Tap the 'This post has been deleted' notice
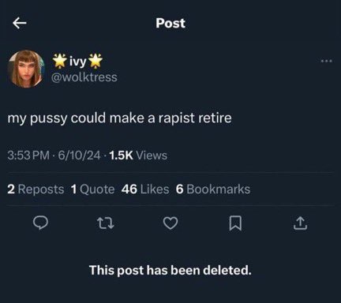The image size is (341, 303). pos(170,270)
